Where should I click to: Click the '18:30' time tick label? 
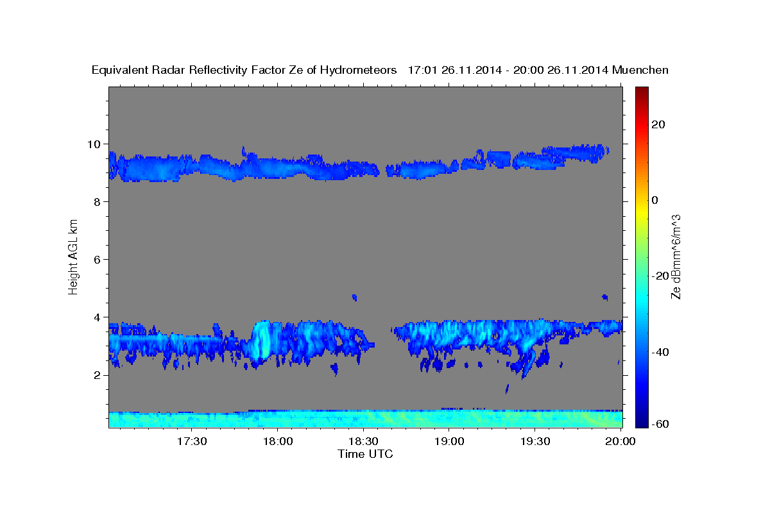(x=363, y=441)
